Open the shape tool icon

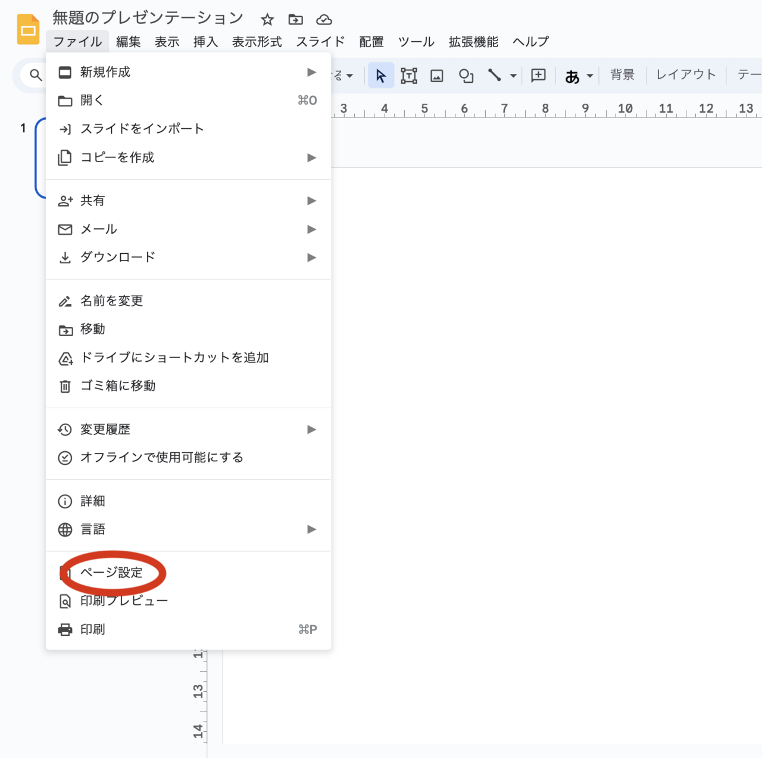[x=466, y=75]
